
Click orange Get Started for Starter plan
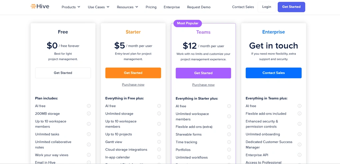(x=133, y=73)
